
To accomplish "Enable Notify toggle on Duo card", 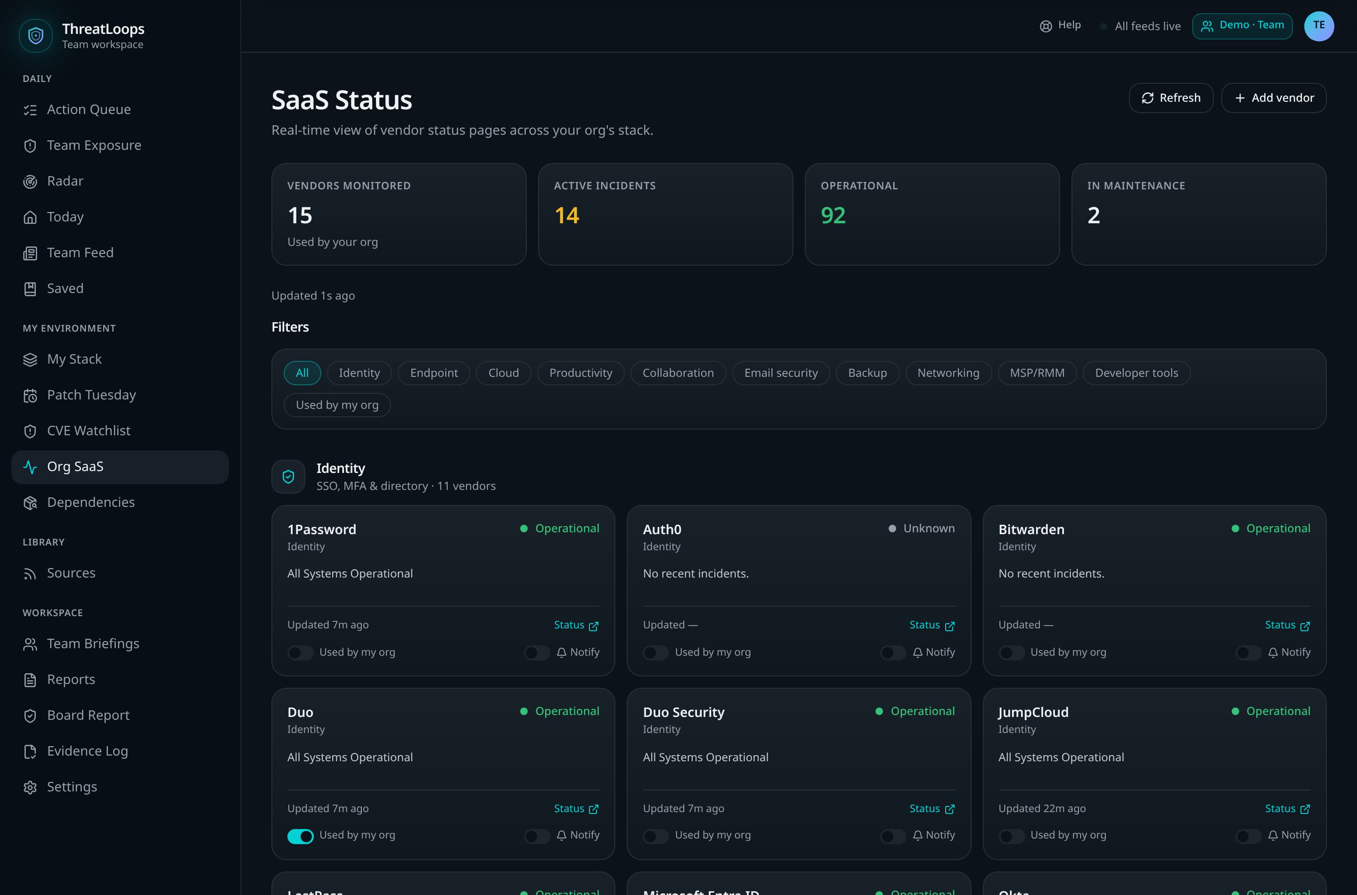I will tap(537, 837).
